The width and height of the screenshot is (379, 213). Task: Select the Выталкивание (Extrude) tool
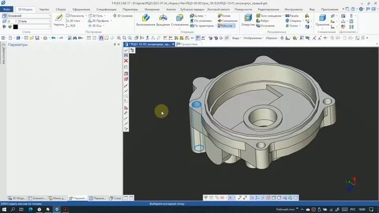tap(146, 20)
